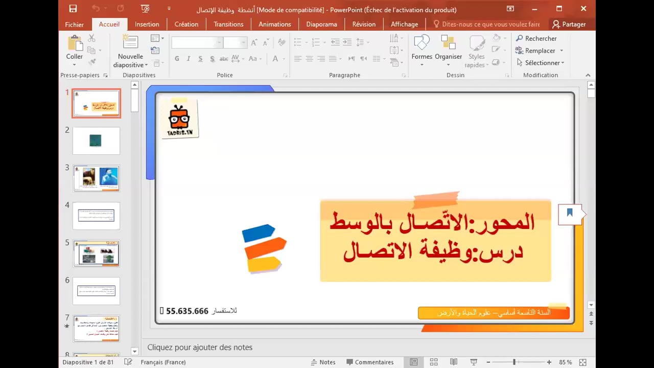Click the increase indent icon
The image size is (654, 368).
(346, 42)
